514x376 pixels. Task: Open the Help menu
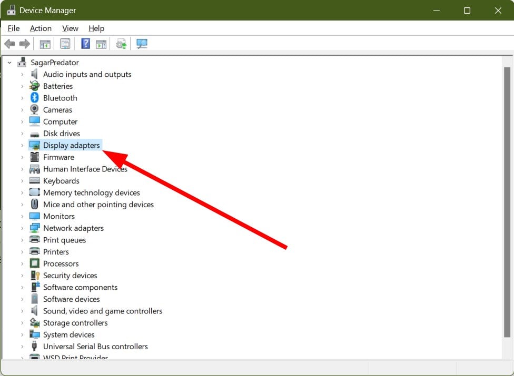pyautogui.click(x=96, y=28)
